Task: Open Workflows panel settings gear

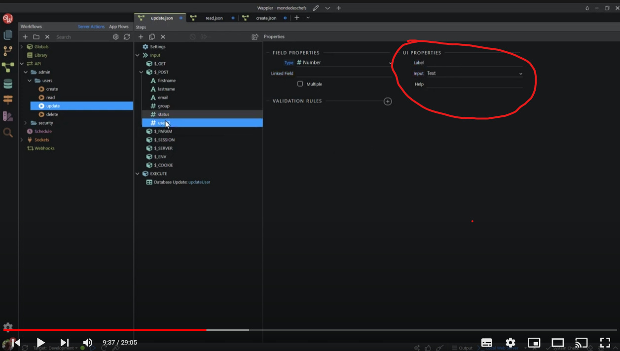Action: tap(116, 37)
